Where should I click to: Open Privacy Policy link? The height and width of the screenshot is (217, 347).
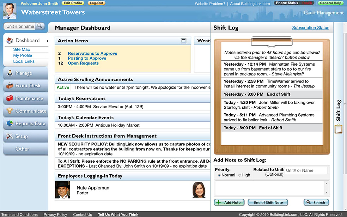pos(55,215)
